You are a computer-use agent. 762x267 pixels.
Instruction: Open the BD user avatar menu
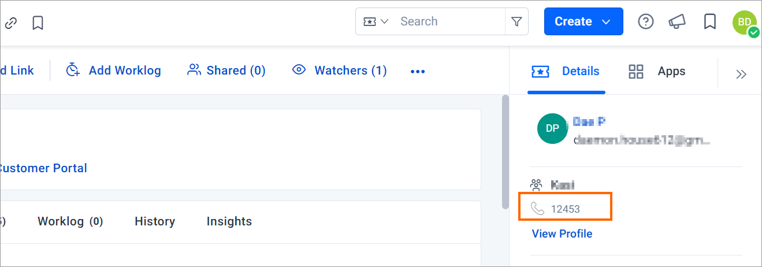745,23
